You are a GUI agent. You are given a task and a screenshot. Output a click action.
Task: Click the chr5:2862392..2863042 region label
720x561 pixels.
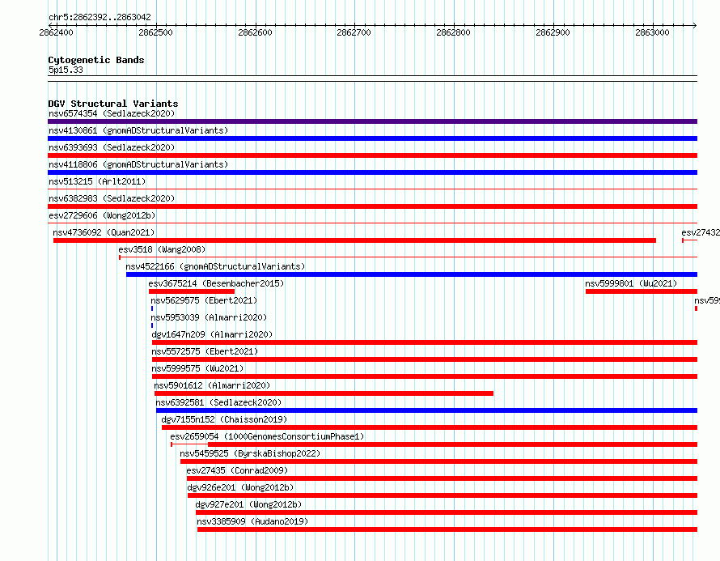click(x=100, y=17)
